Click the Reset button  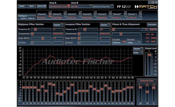tap(22, 6)
